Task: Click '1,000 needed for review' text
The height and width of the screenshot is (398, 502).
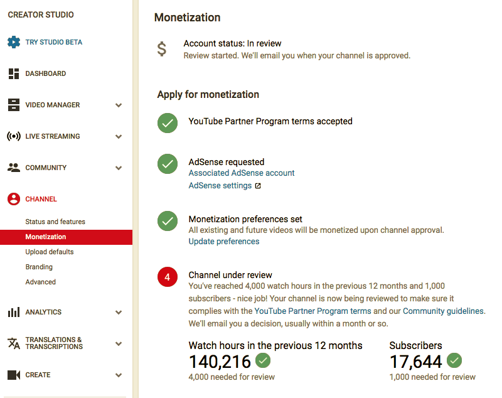Action: point(432,377)
